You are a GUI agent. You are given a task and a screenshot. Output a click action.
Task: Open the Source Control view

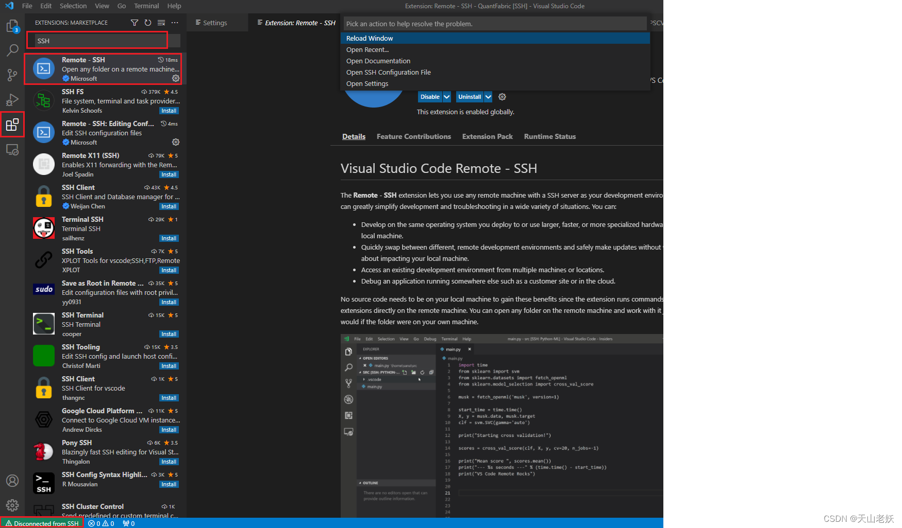[12, 75]
